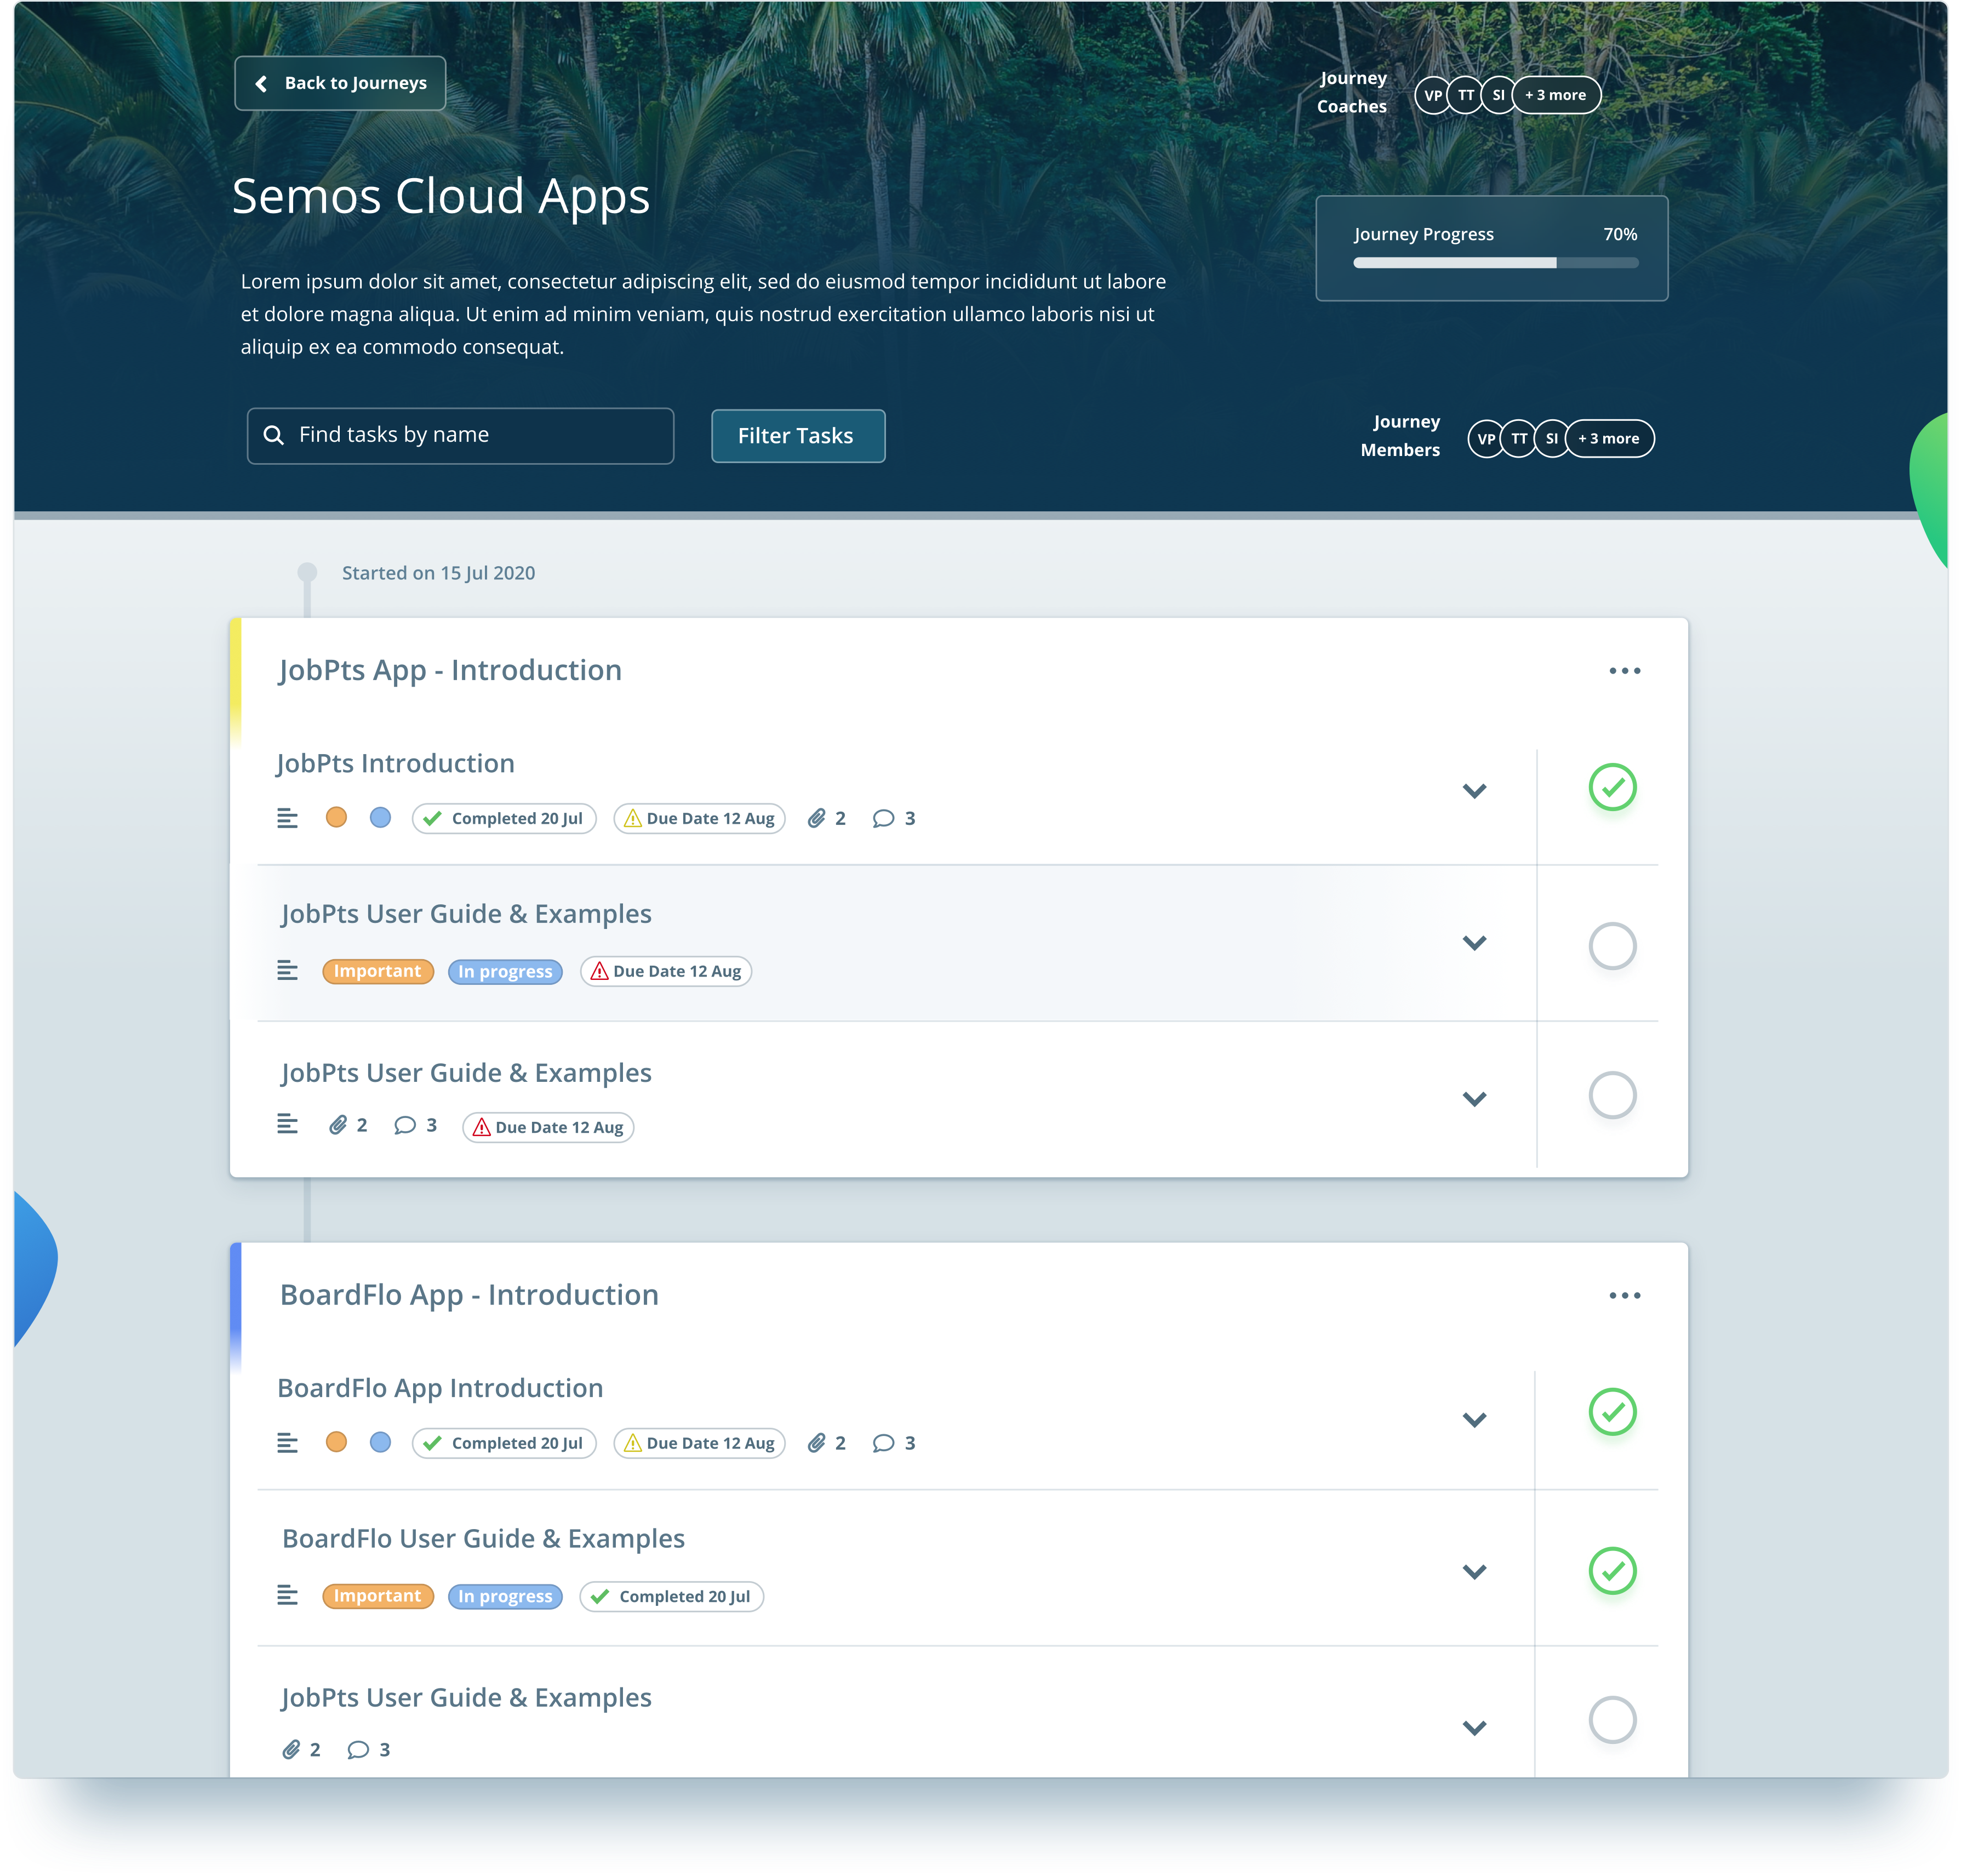The image size is (1961, 1876).
Task: Mark the last JobPts User Guide task in BoardFlo card complete
Action: [1612, 1720]
